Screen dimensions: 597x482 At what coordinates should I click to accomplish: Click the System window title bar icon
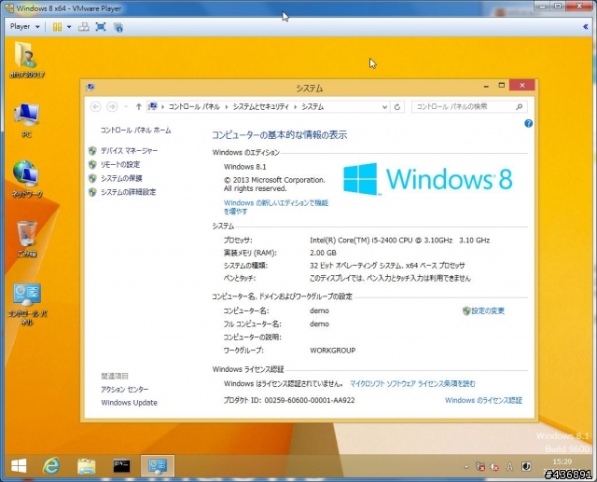pyautogui.click(x=90, y=88)
